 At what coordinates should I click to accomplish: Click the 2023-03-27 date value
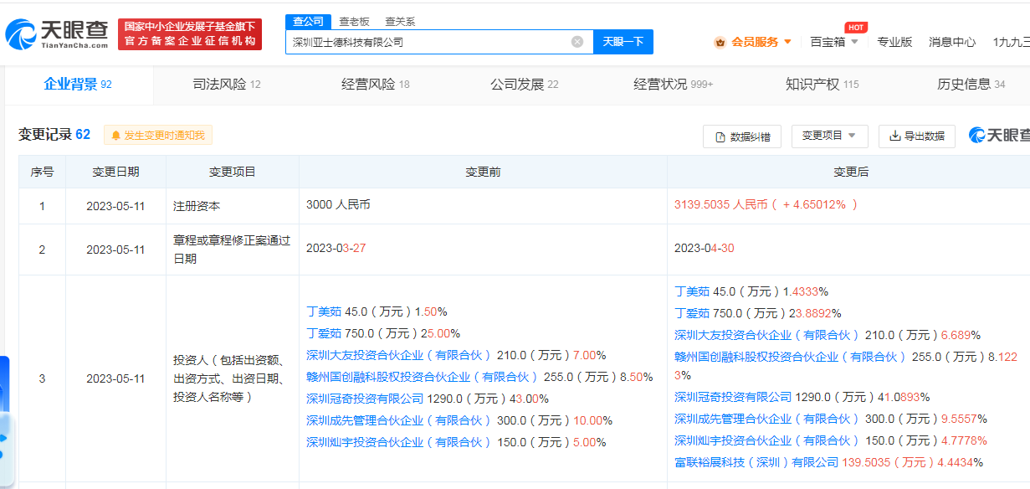click(x=337, y=249)
